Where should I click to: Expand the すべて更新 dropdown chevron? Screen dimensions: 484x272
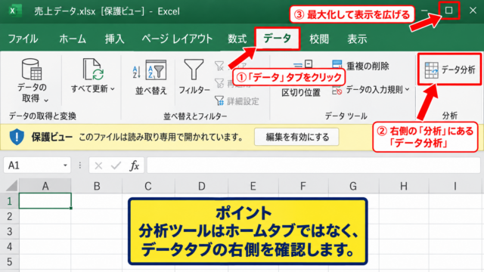point(113,89)
